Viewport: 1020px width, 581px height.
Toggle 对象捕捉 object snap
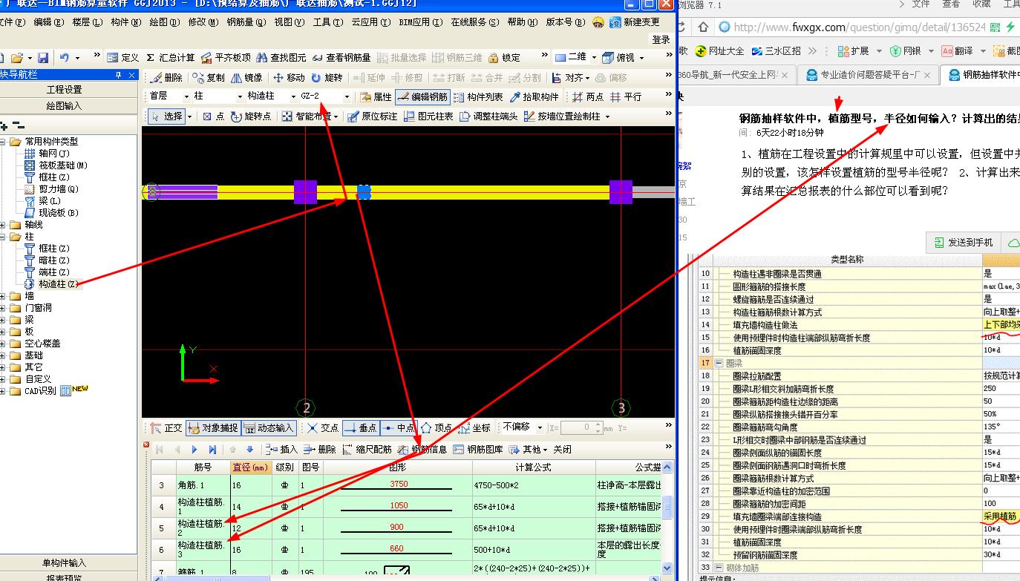pos(213,427)
